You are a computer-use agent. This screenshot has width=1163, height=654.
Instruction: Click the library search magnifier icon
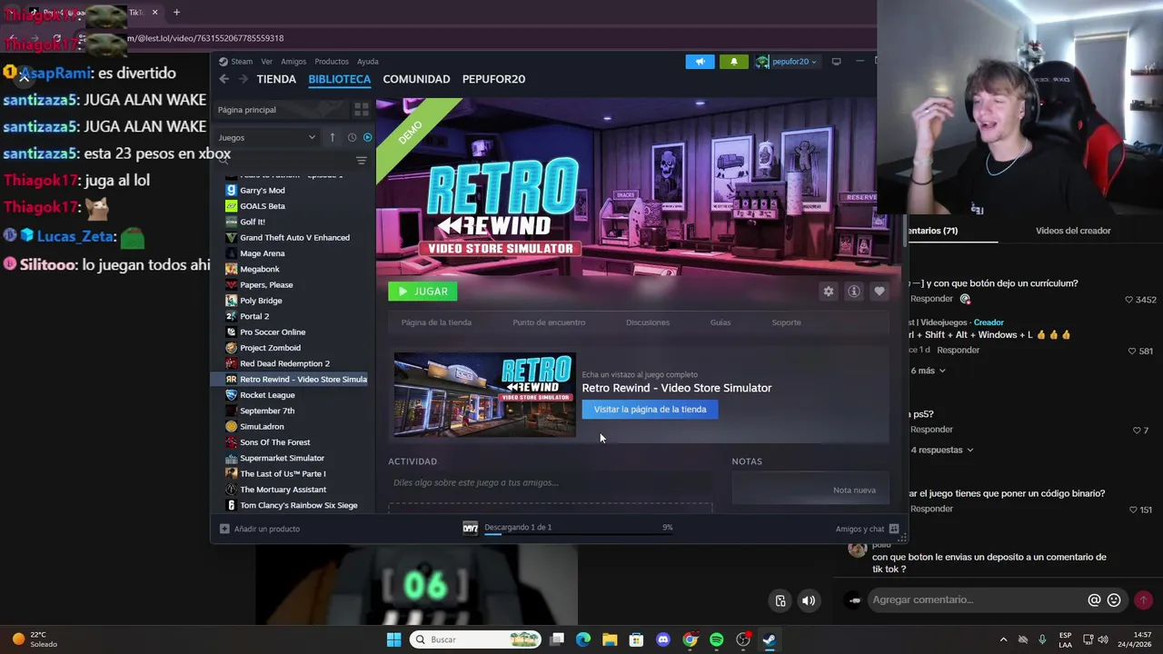tap(224, 159)
